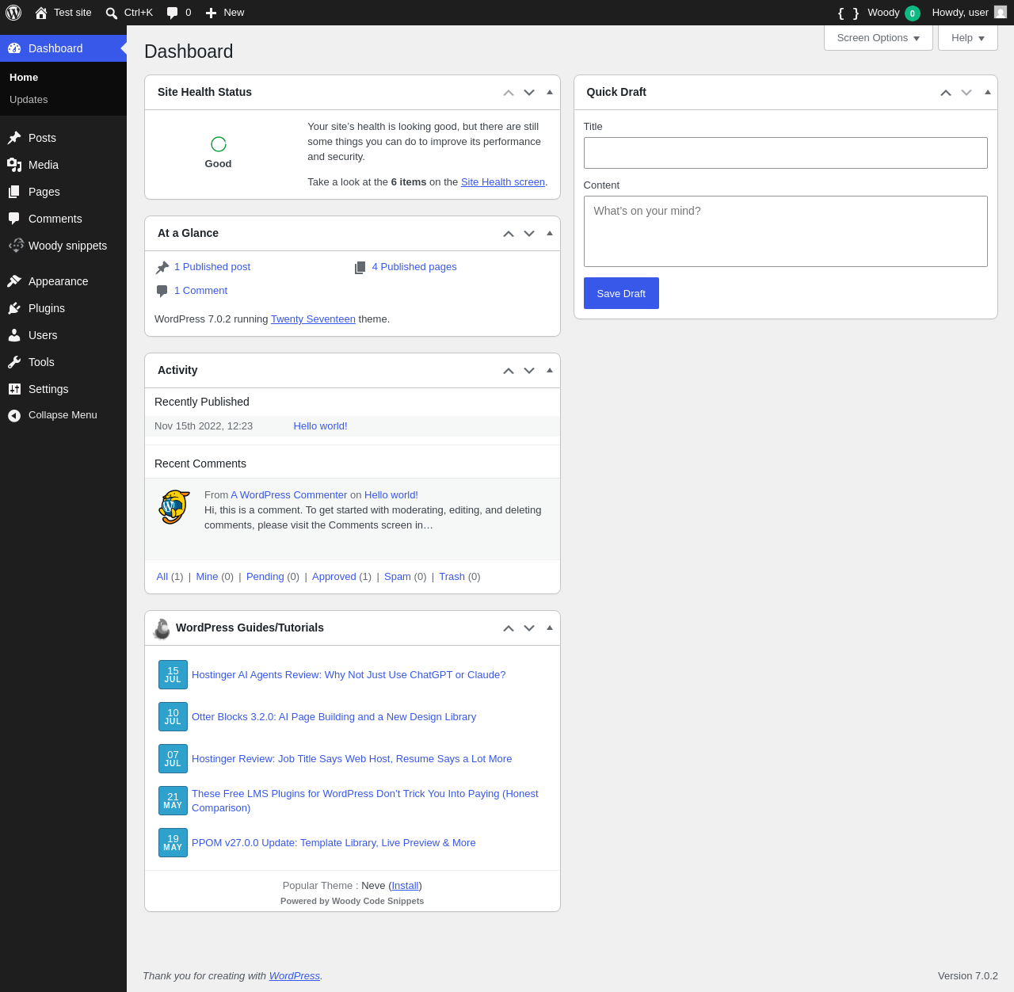The image size is (1014, 992).
Task: Click the Tools wrench icon
Action: point(14,362)
